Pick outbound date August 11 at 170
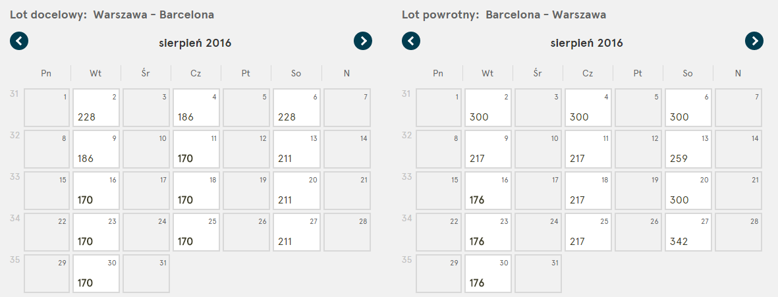The width and height of the screenshot is (778, 297). (196, 149)
